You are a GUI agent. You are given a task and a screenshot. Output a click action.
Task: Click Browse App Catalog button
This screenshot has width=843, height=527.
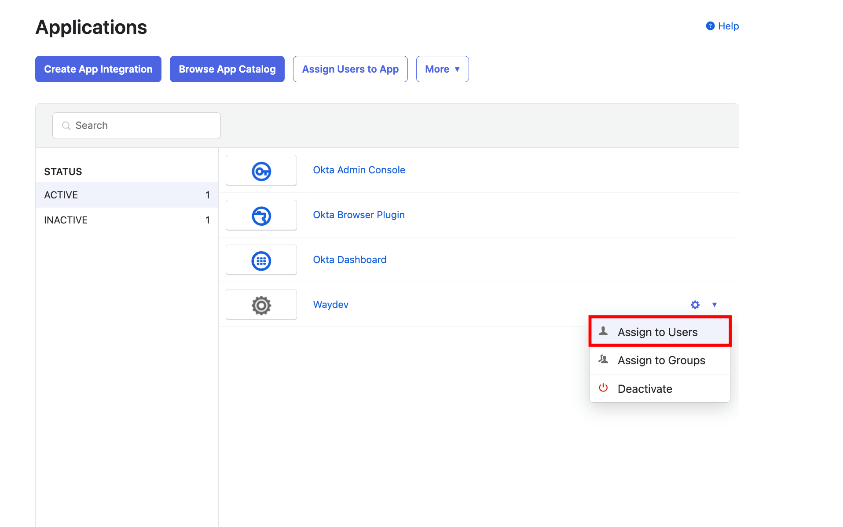point(227,69)
